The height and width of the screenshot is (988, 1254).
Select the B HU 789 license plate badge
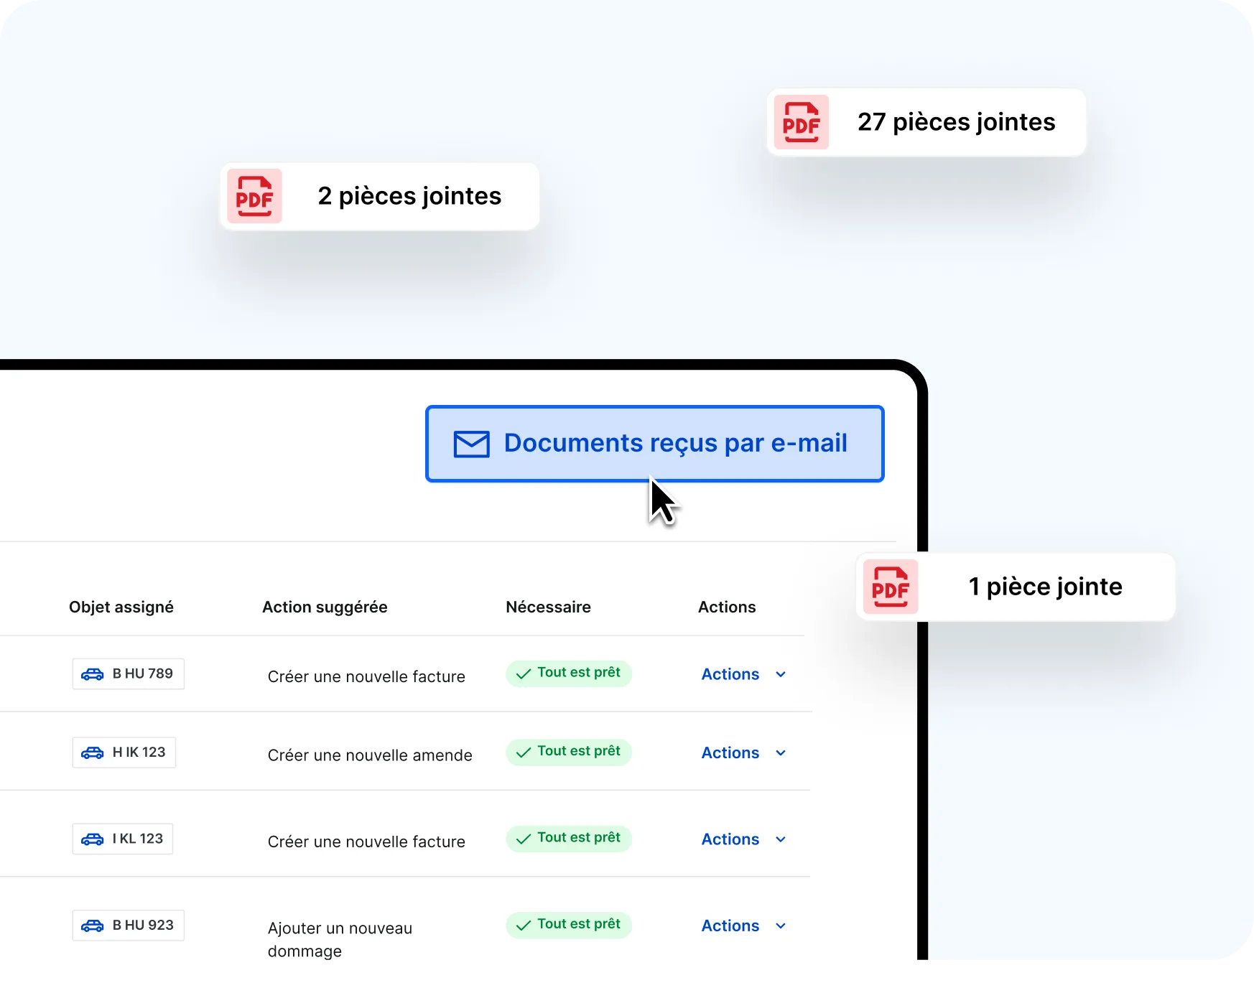coord(128,674)
